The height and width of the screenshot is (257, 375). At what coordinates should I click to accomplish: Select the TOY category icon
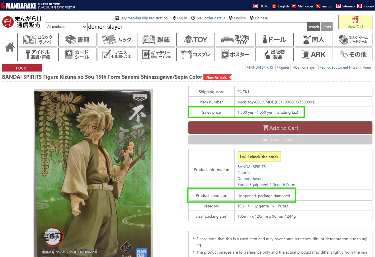(195, 39)
